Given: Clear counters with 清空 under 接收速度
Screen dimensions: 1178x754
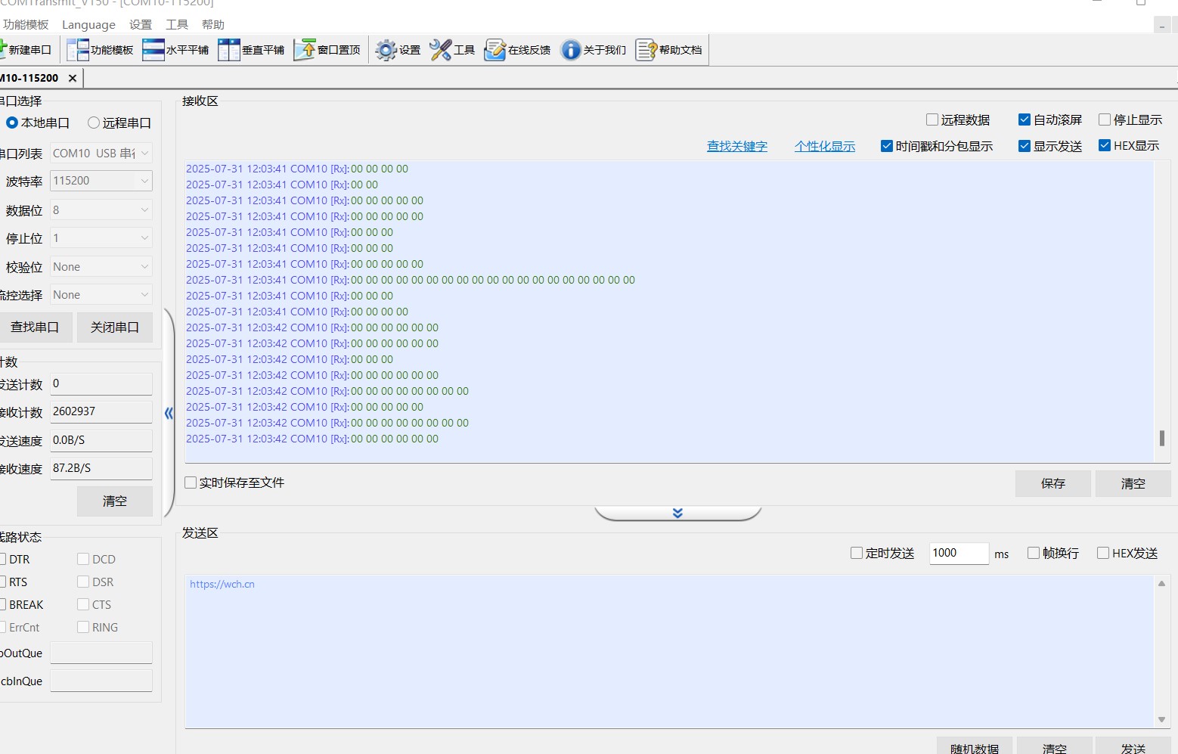Looking at the screenshot, I should (115, 501).
